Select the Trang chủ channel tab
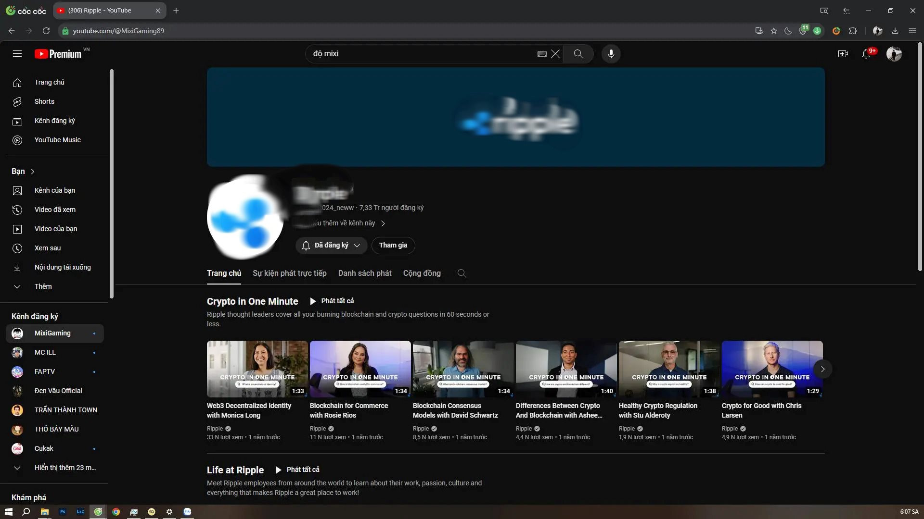This screenshot has height=519, width=924. 224,272
